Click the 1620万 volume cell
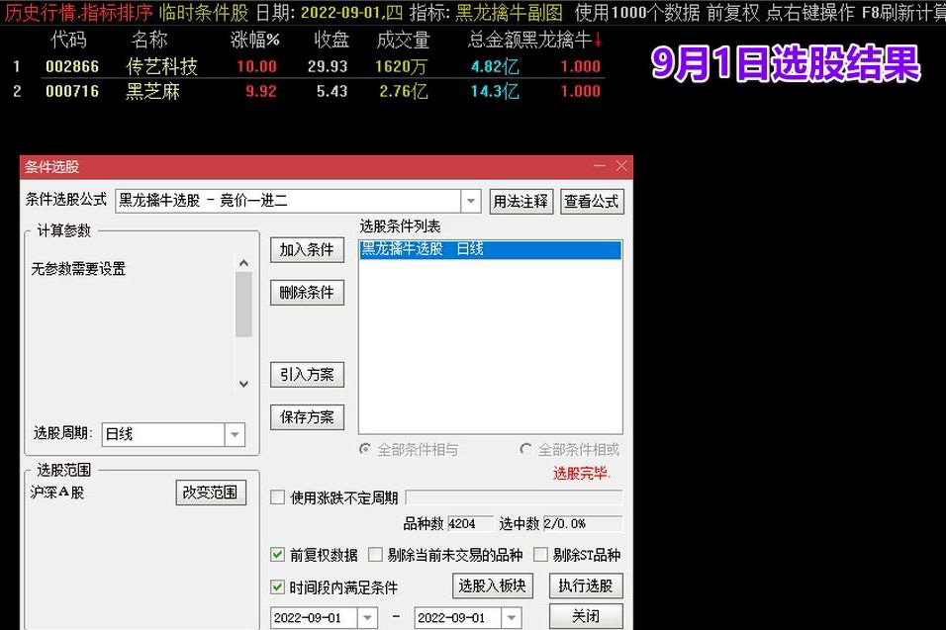 [x=401, y=66]
